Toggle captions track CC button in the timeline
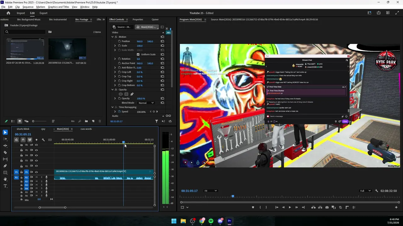The image size is (403, 226). [x=50, y=140]
